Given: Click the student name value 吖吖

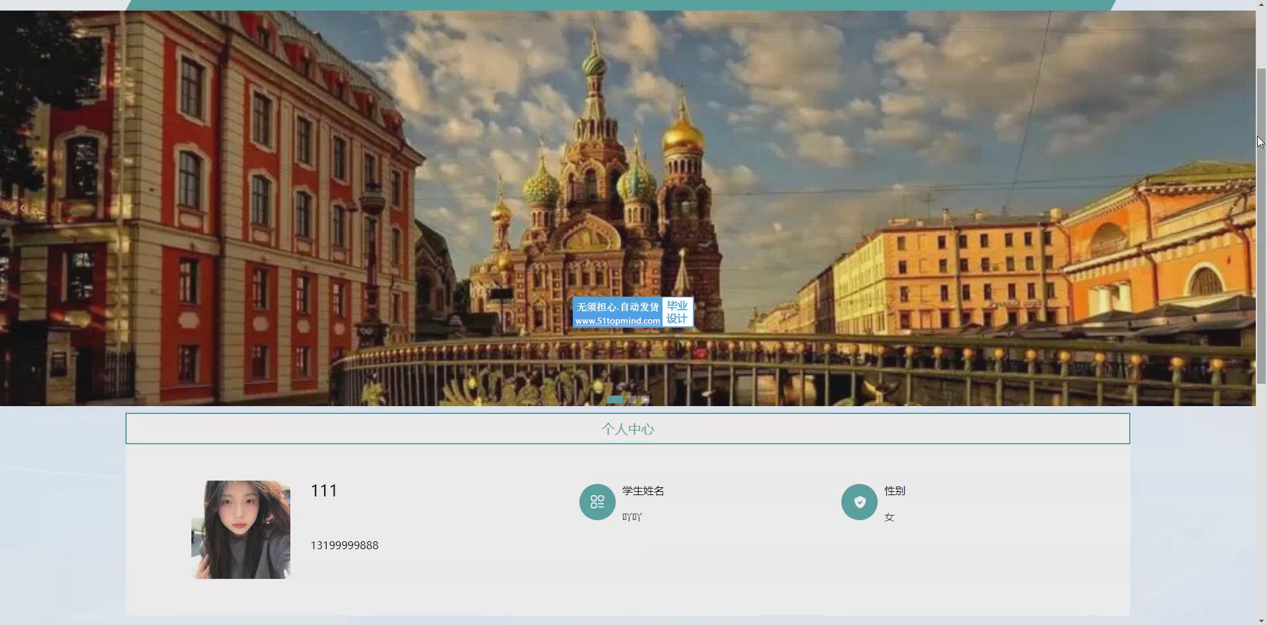Looking at the screenshot, I should point(632,517).
